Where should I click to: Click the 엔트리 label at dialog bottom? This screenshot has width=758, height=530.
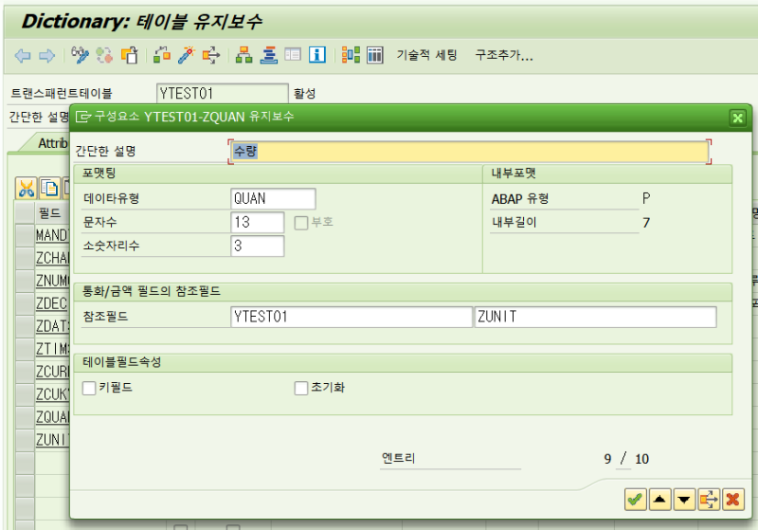pos(398,458)
